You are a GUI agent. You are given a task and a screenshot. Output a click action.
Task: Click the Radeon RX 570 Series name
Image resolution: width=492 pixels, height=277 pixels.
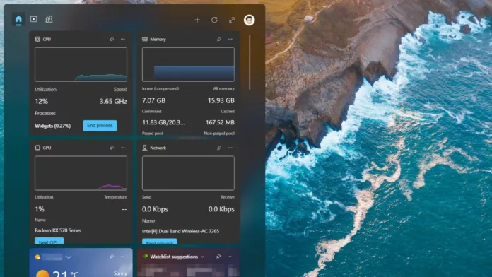[58, 230]
